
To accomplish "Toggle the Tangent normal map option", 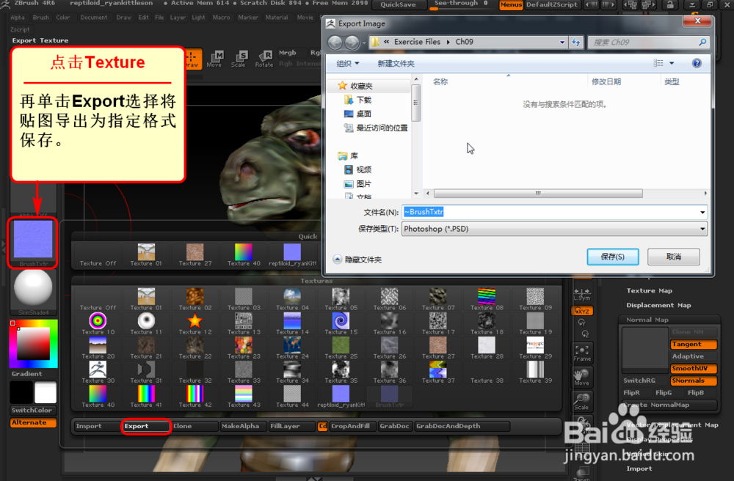I will 694,344.
